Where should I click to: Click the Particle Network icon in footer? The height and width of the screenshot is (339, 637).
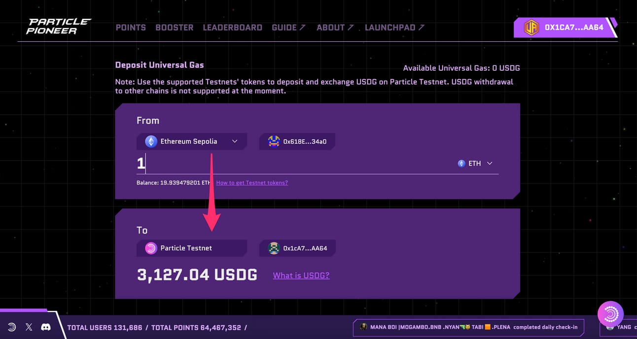pos(12,327)
